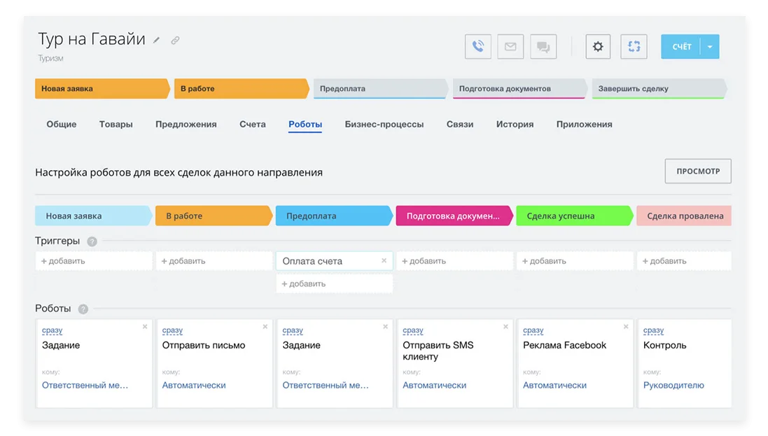Remove the Оплата счета trigger
Viewport: 768px width, 436px height.
click(385, 260)
